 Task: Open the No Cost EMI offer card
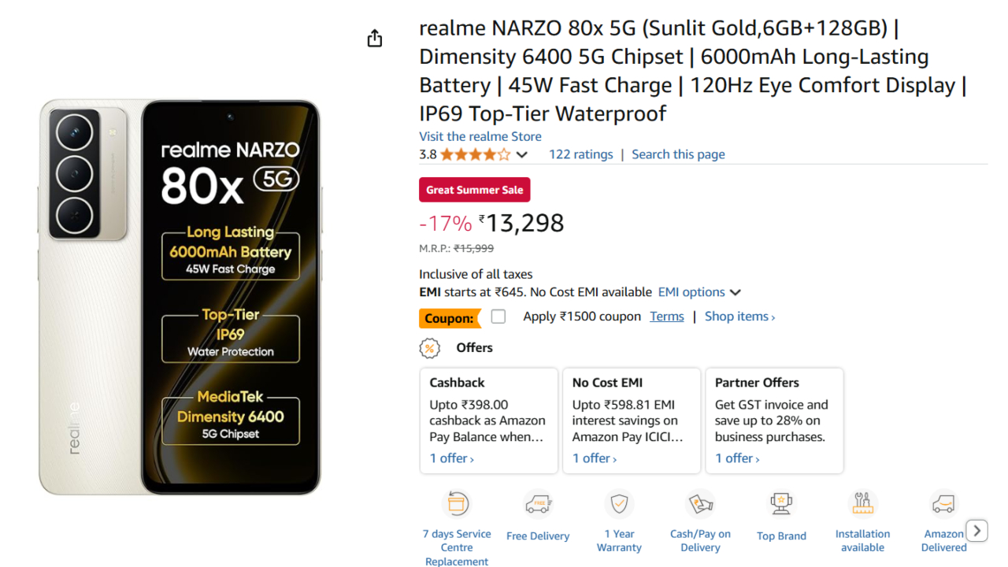pyautogui.click(x=632, y=421)
